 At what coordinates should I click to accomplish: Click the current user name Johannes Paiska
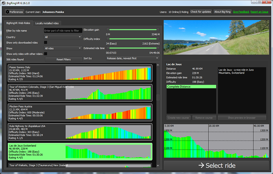pos(53,12)
